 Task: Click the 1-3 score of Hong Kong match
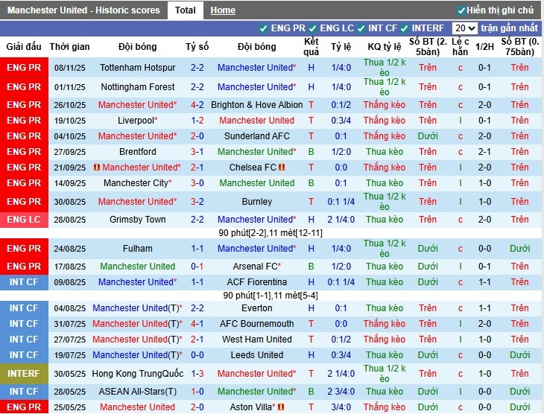[197, 374]
